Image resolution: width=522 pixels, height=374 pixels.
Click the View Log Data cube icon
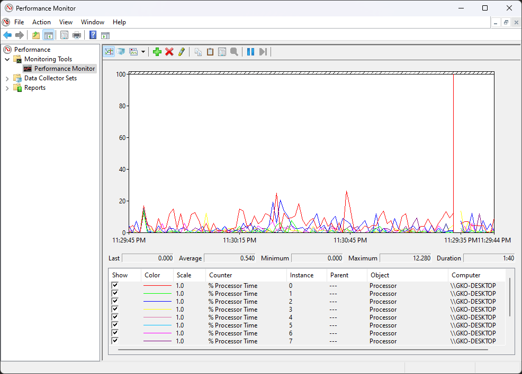click(x=121, y=52)
